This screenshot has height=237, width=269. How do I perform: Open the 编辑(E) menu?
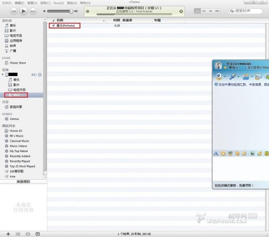tap(19, 3)
